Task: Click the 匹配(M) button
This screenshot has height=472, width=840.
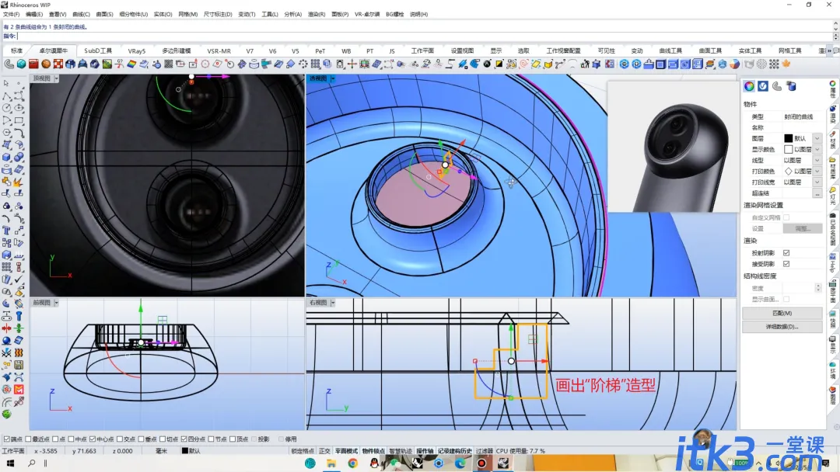Action: coord(782,313)
